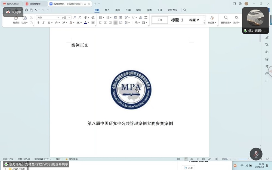272x170 pixels.
Task: Toggle justified paragraph alignment
Action: click(x=116, y=23)
